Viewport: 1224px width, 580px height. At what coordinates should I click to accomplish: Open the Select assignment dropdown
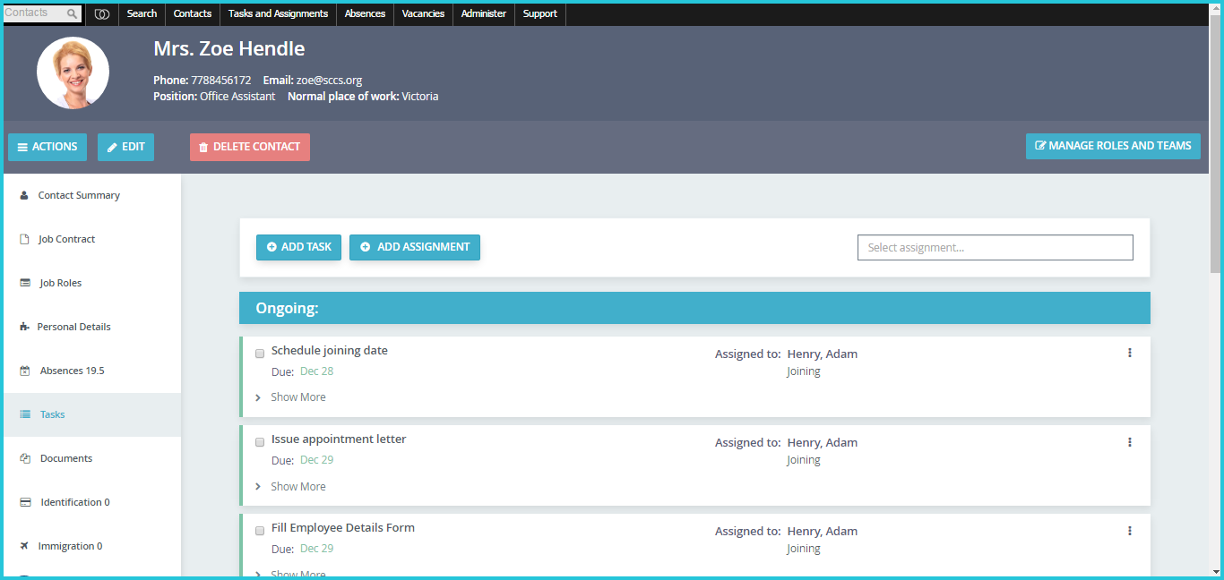996,248
